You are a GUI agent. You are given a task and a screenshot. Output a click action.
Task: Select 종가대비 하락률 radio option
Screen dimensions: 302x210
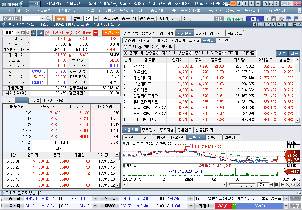click(191, 53)
